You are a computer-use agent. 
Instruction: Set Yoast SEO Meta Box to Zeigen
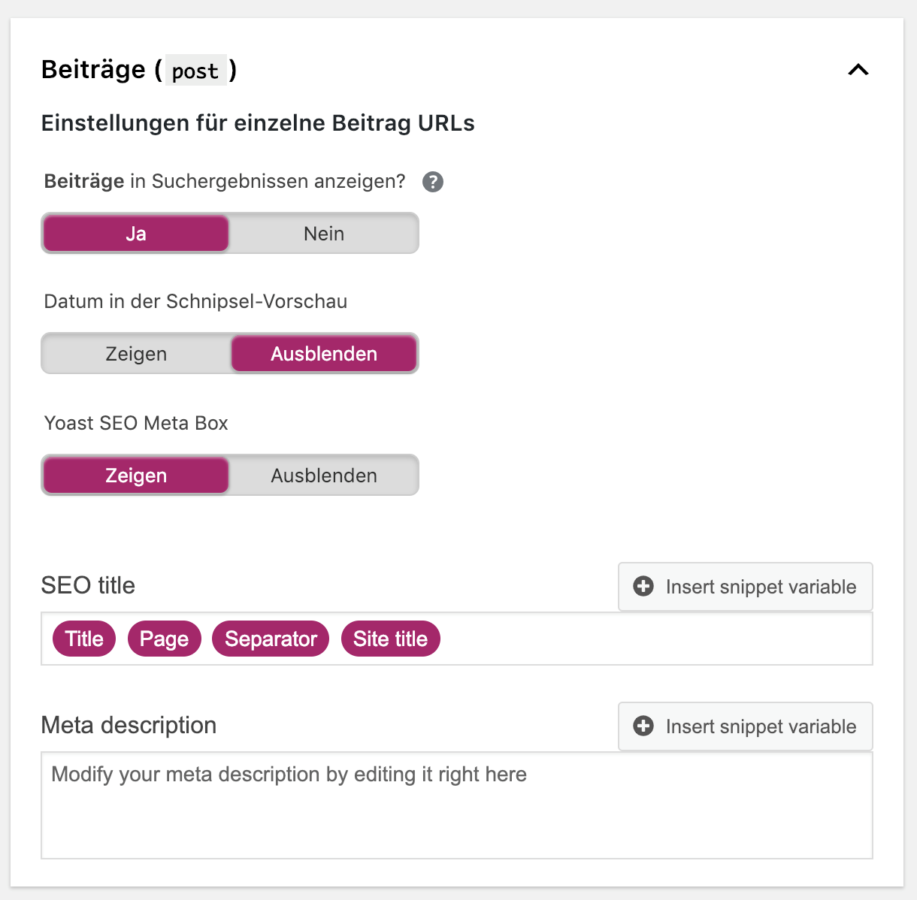[x=136, y=476]
